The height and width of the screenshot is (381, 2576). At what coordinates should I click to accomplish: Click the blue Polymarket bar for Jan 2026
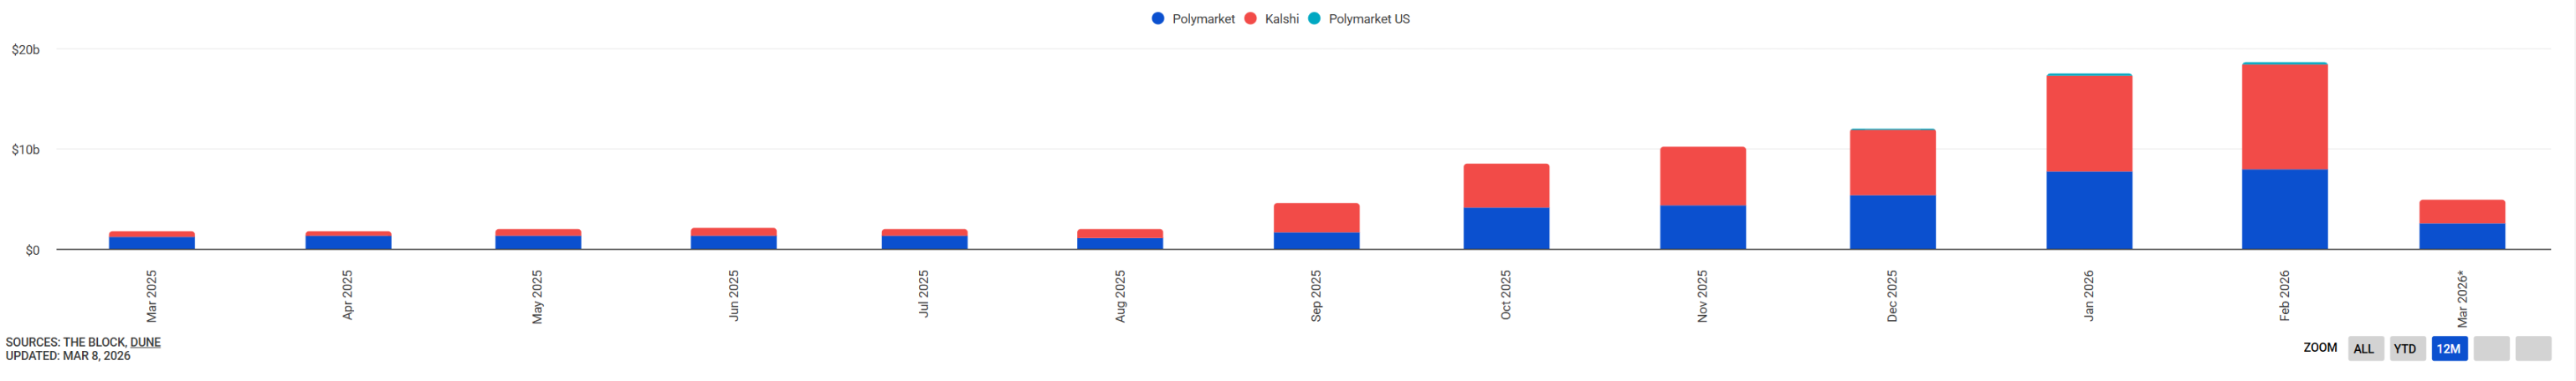coord(2089,211)
